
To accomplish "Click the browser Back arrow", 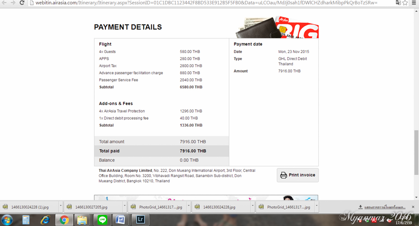I will point(4,3).
